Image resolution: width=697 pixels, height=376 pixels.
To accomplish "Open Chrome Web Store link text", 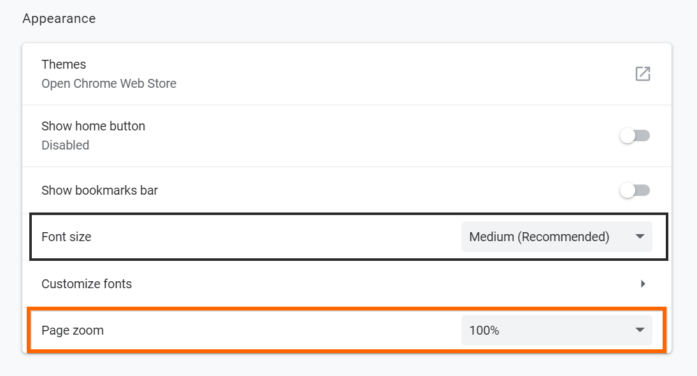I will coord(109,83).
